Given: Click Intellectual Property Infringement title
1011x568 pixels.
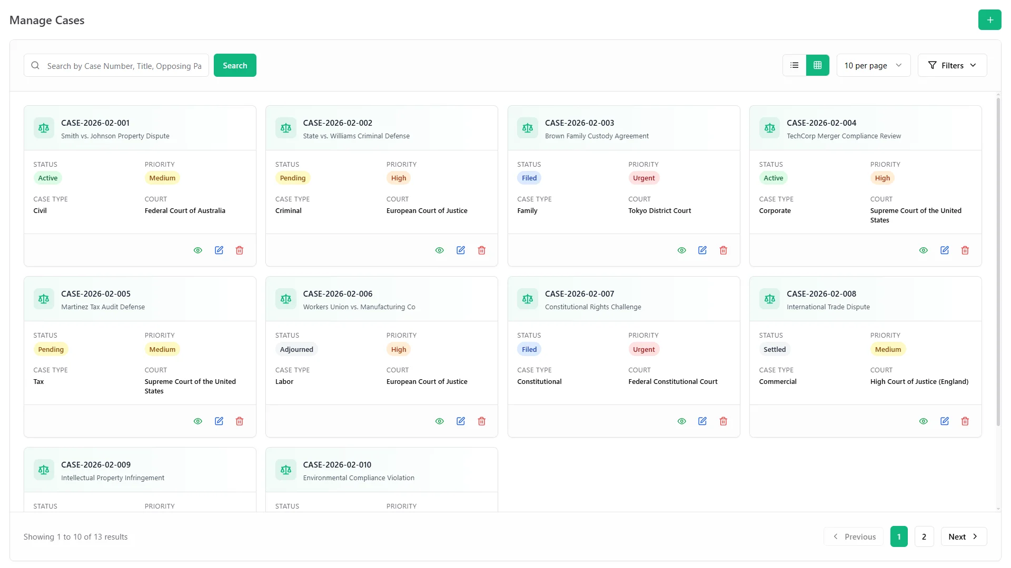Looking at the screenshot, I should 113,478.
